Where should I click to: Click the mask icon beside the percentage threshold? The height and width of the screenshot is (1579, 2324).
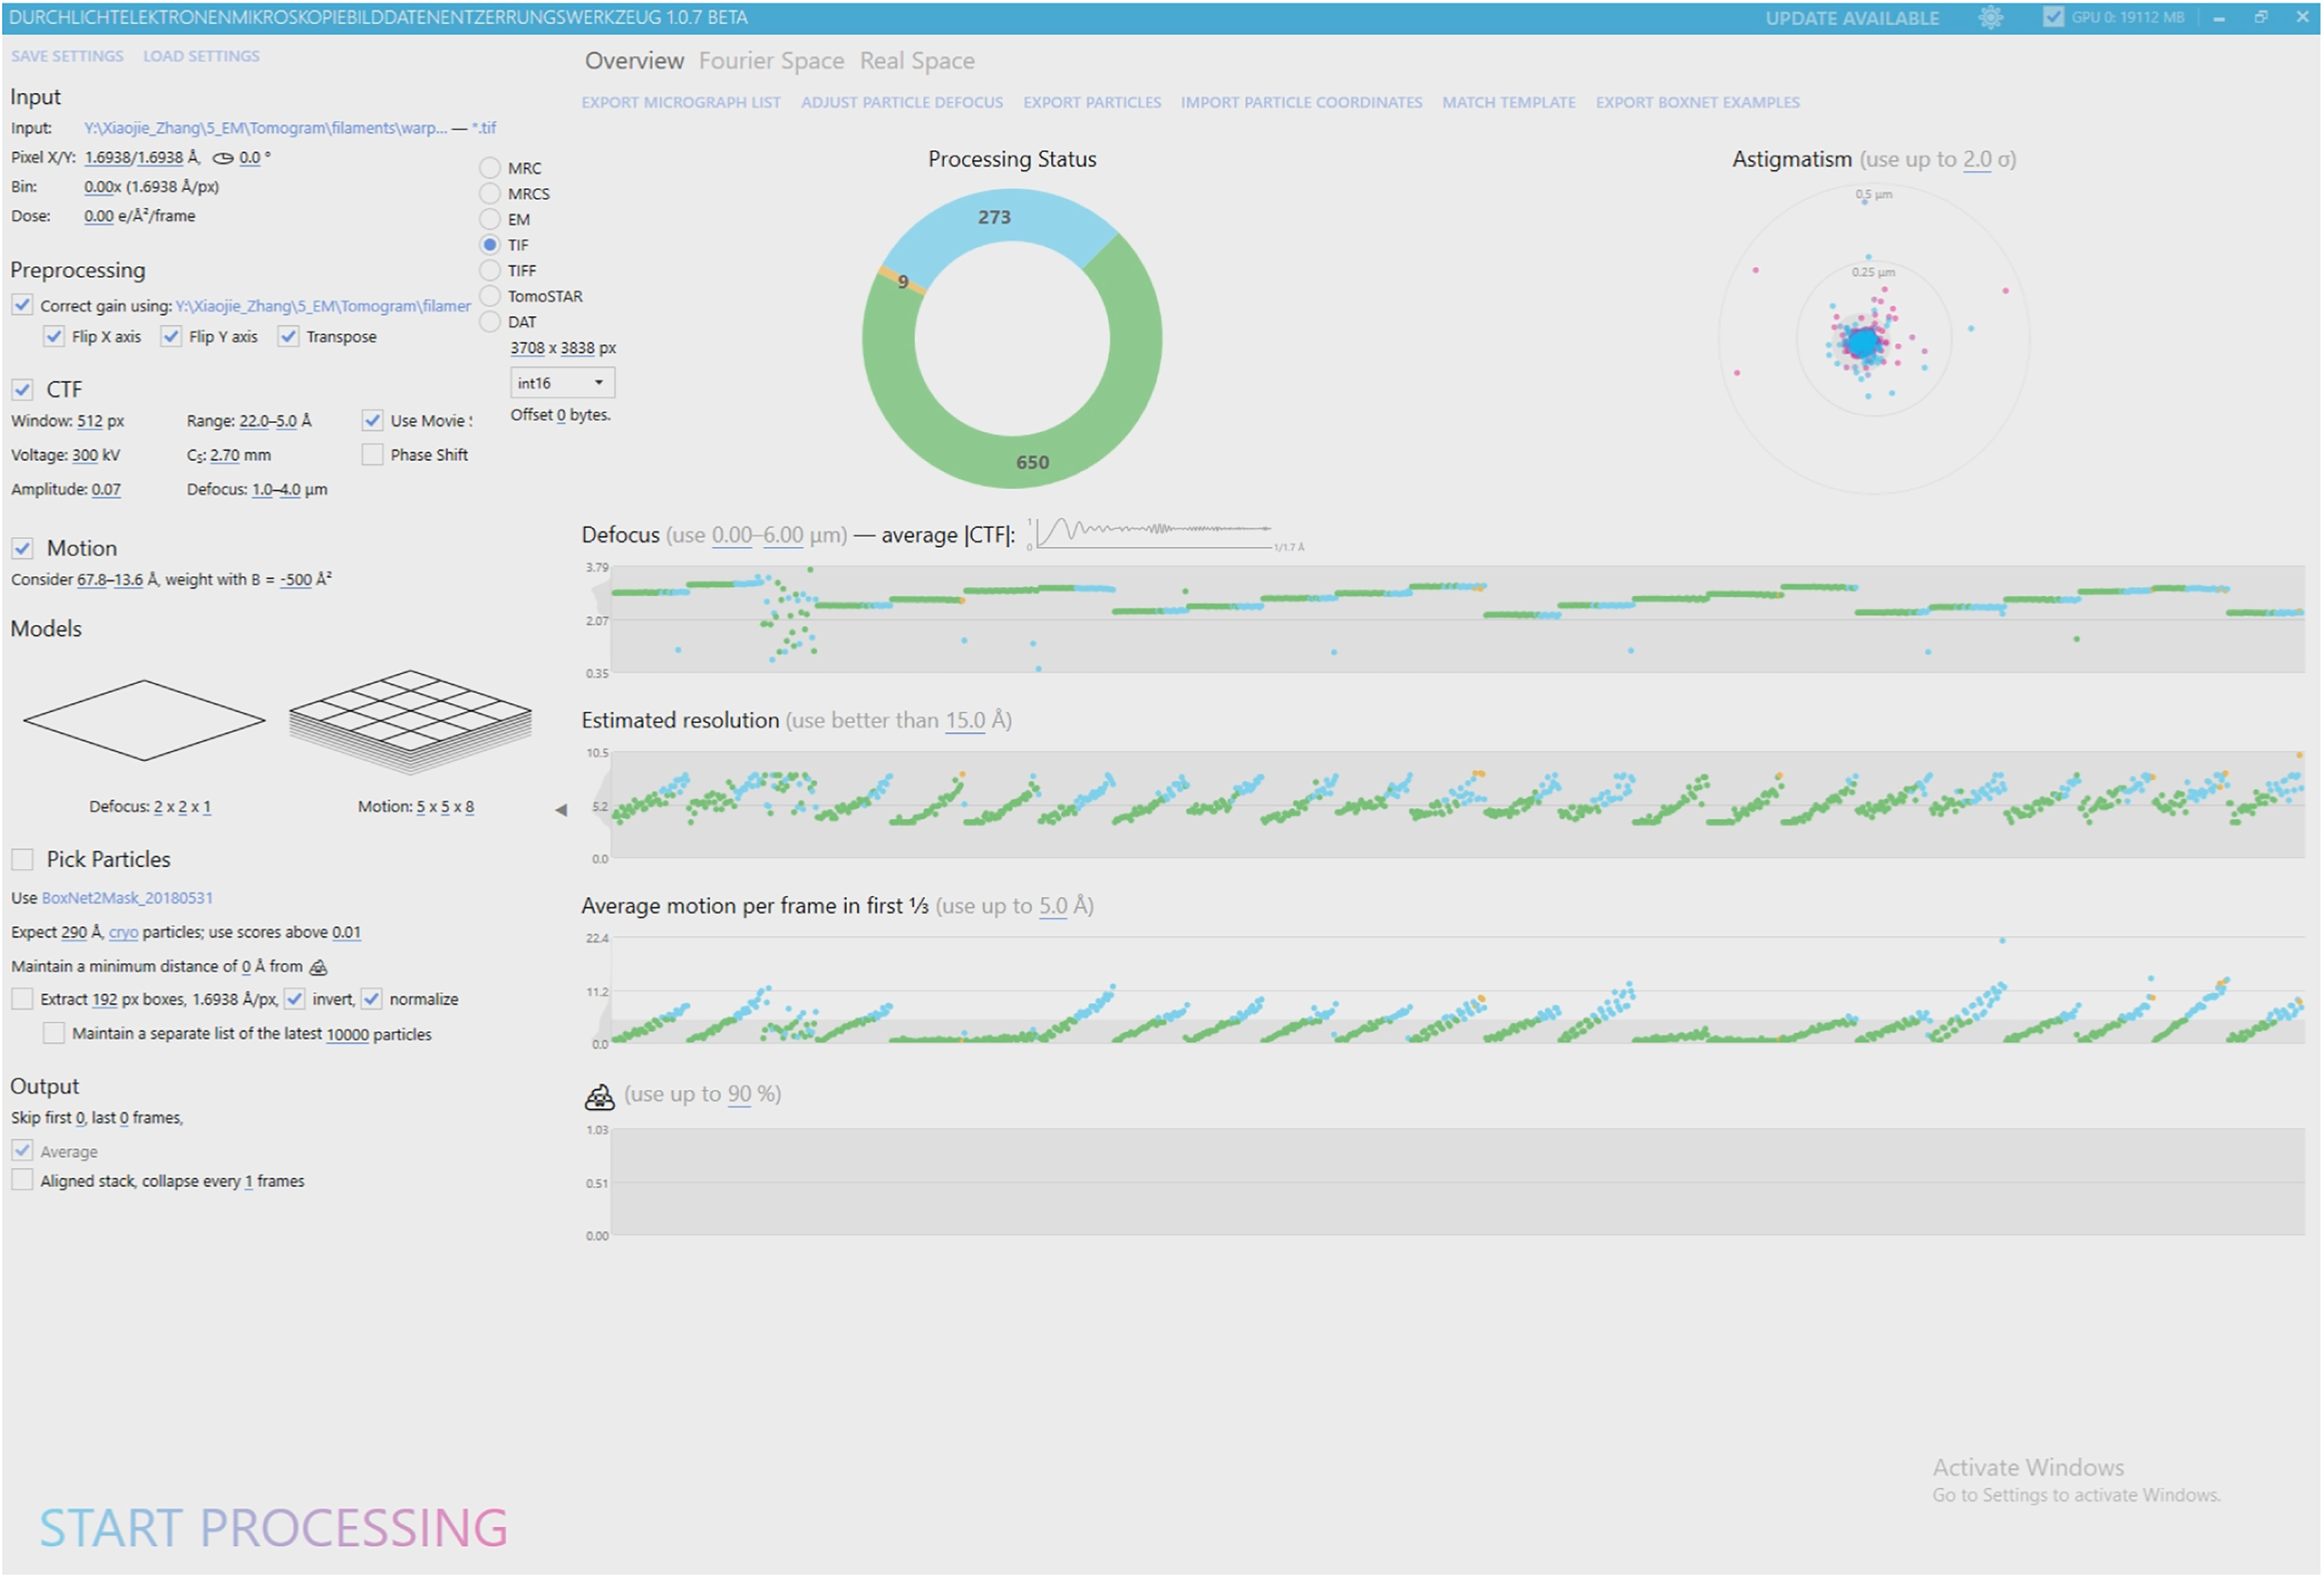point(599,1097)
